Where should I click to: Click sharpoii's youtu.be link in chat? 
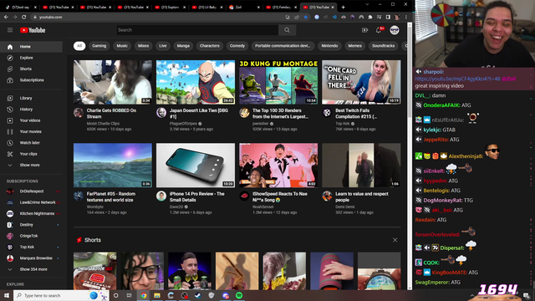click(457, 79)
